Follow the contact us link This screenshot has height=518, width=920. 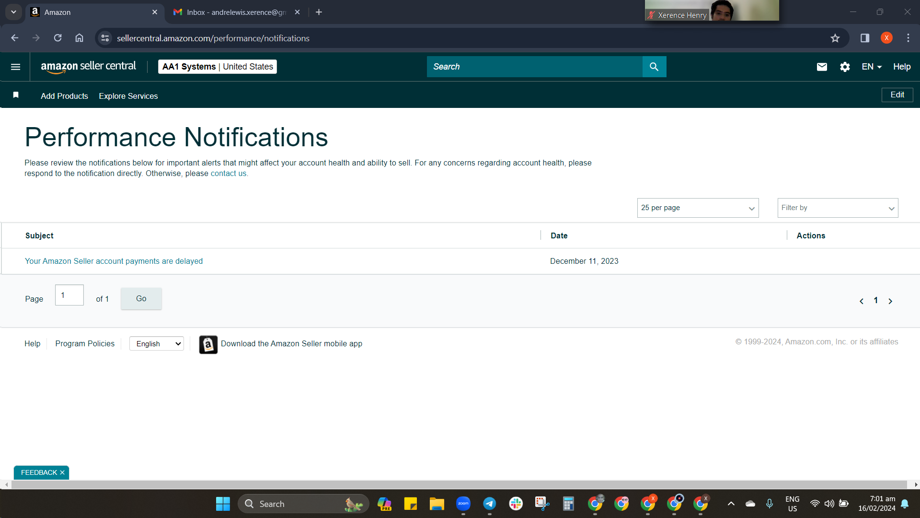[x=229, y=174]
